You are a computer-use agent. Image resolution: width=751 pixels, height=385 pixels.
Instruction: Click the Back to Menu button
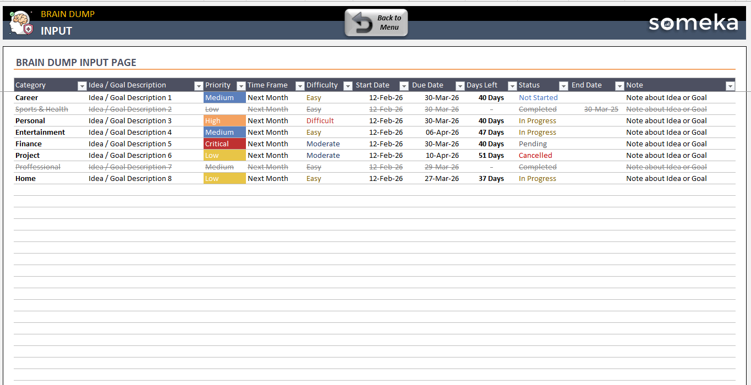[376, 23]
